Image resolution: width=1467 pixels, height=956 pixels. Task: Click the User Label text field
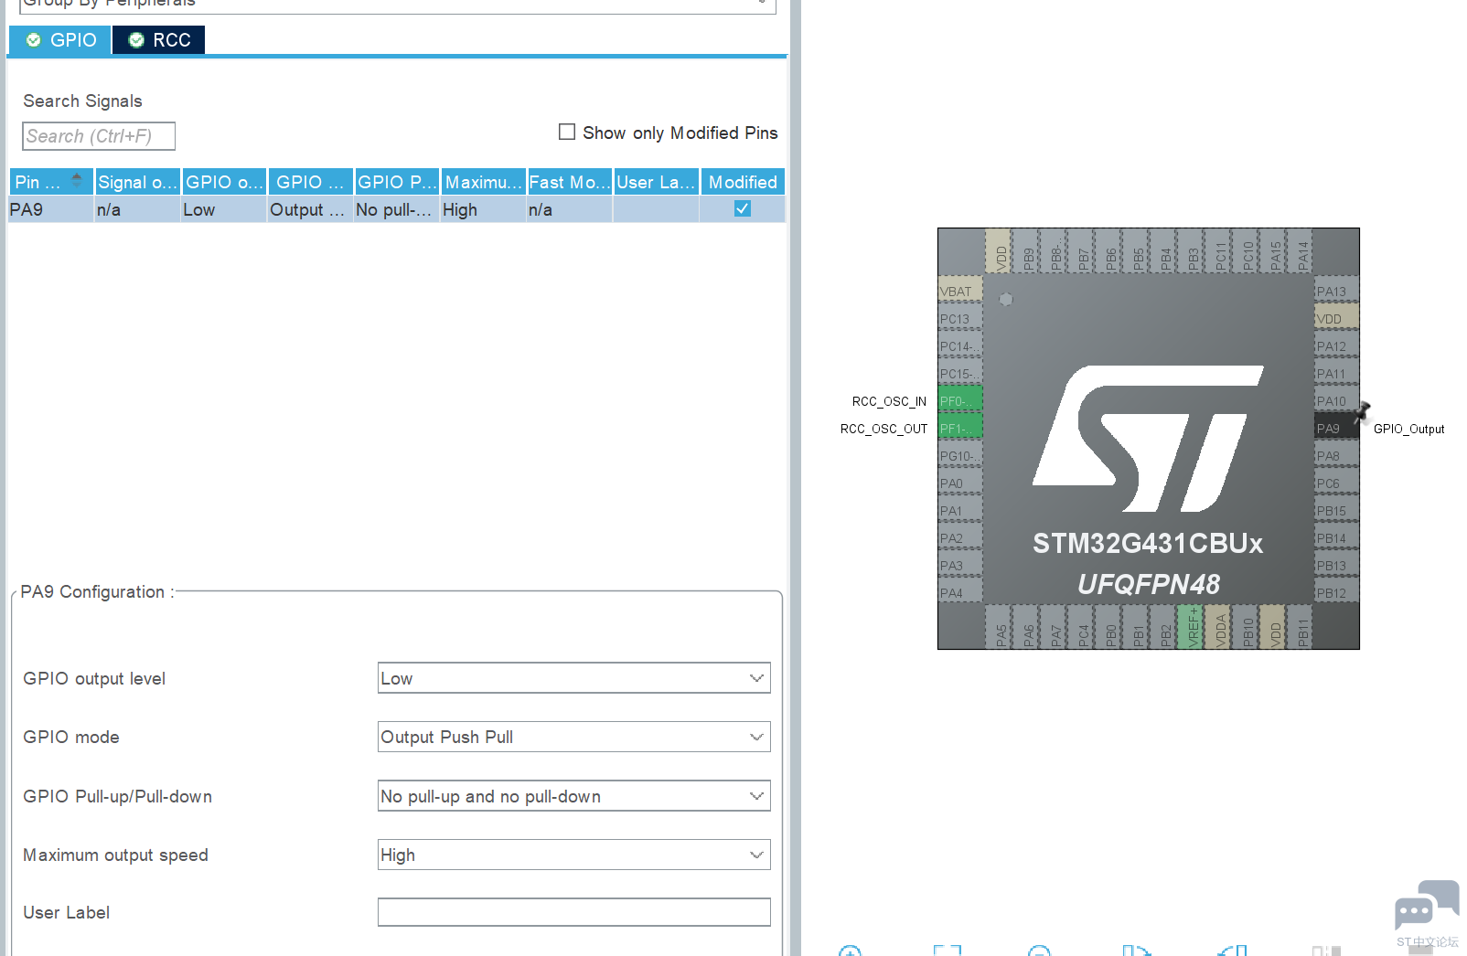[x=574, y=912]
